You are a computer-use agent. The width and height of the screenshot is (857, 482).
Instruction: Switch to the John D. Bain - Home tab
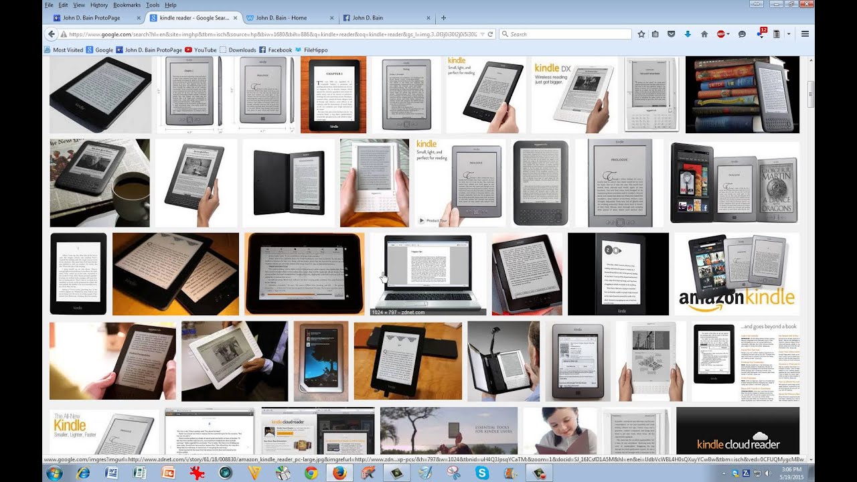point(289,17)
